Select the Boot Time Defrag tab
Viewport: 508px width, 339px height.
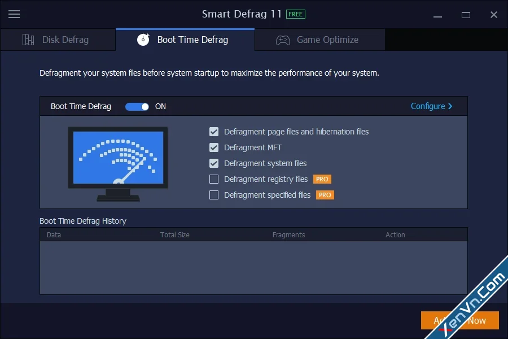pyautogui.click(x=185, y=40)
